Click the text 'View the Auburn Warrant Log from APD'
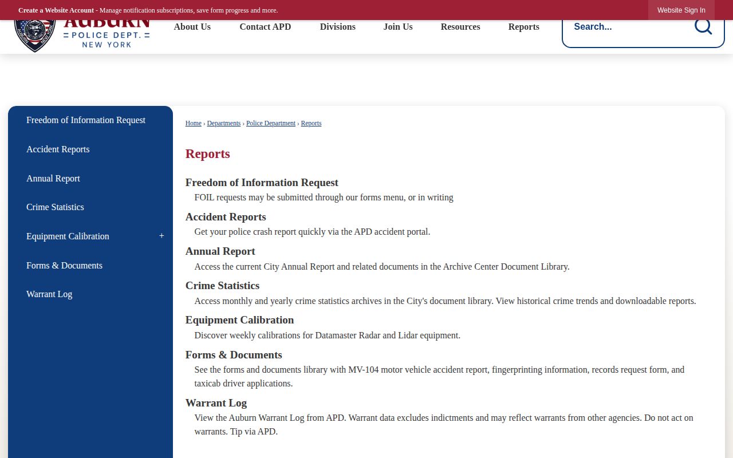 [270, 418]
